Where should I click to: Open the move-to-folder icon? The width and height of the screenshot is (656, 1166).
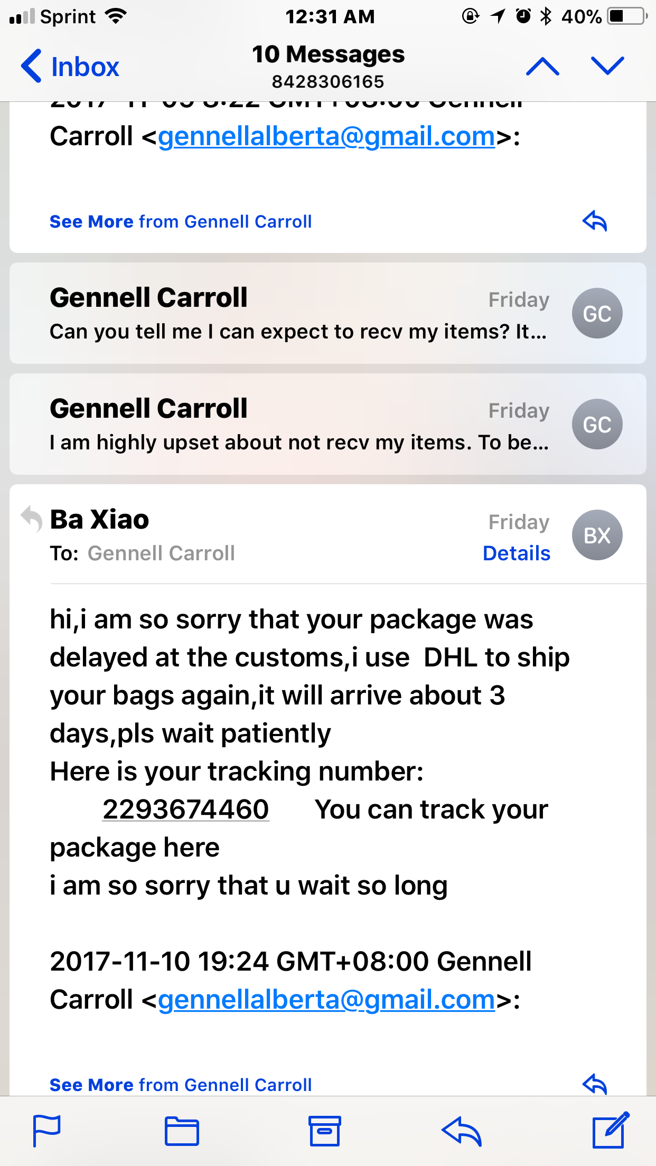(182, 1131)
